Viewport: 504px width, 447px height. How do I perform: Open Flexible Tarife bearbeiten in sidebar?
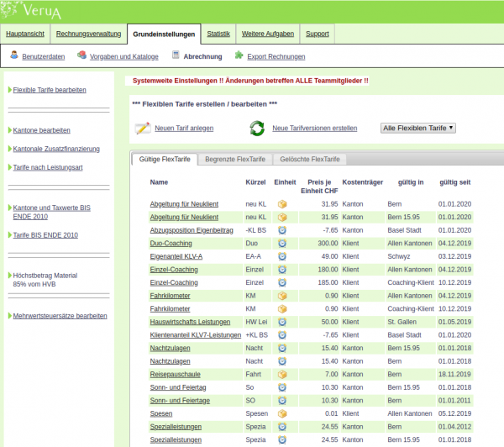tap(50, 90)
